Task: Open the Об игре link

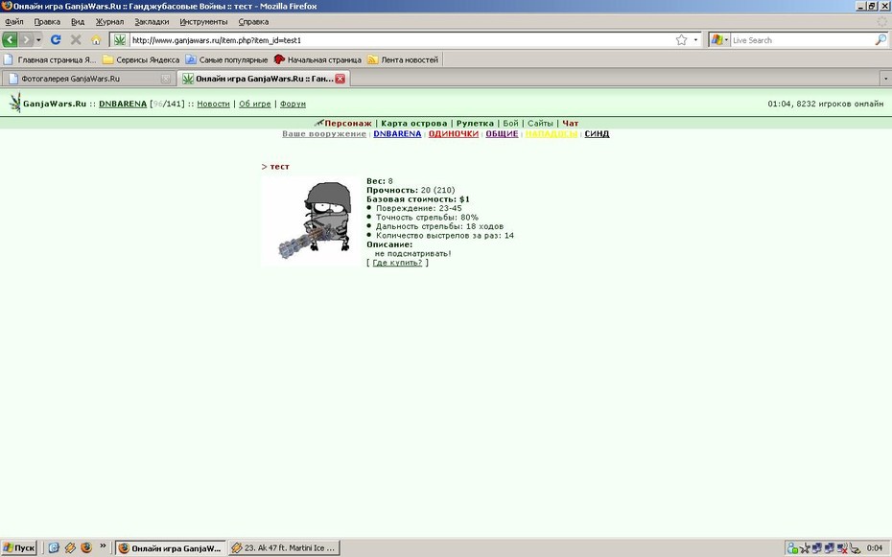Action: [x=255, y=104]
